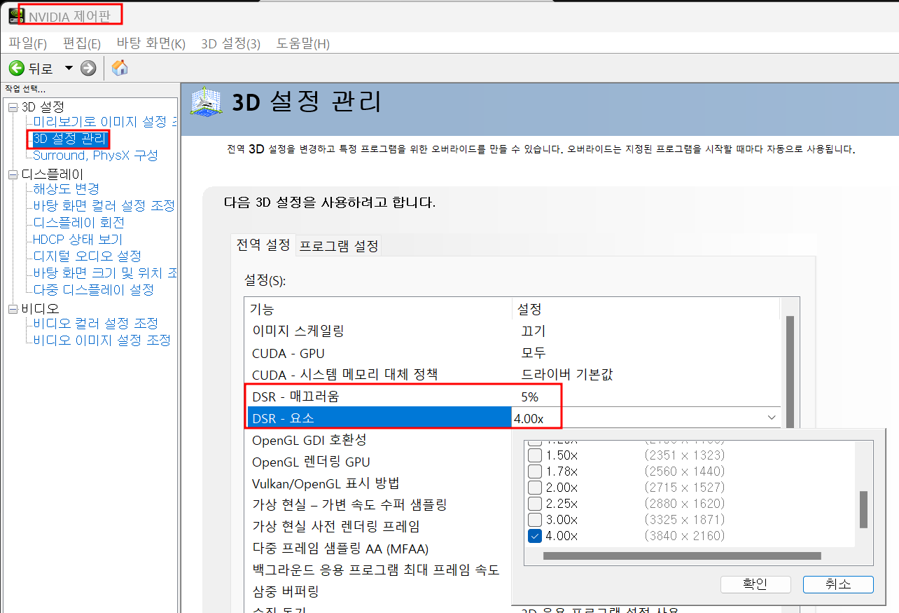Image resolution: width=899 pixels, height=613 pixels.
Task: Collapse the 3D 설정 tree node
Action: 13,107
